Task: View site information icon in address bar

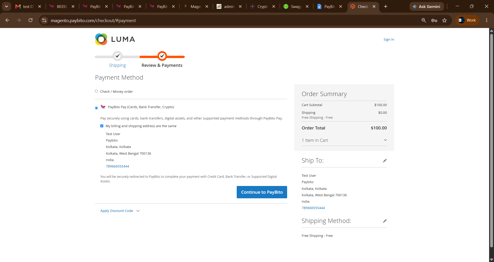Action: (x=44, y=20)
